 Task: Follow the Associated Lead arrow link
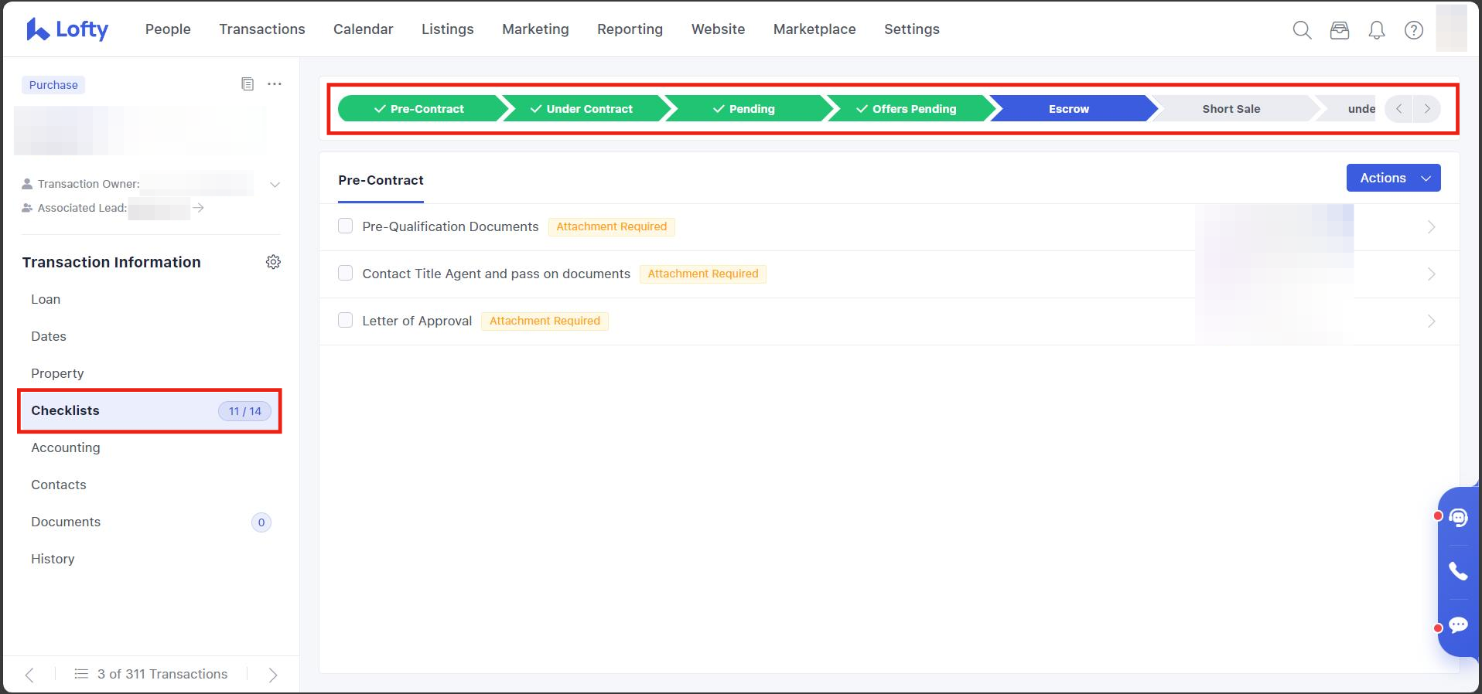[199, 208]
